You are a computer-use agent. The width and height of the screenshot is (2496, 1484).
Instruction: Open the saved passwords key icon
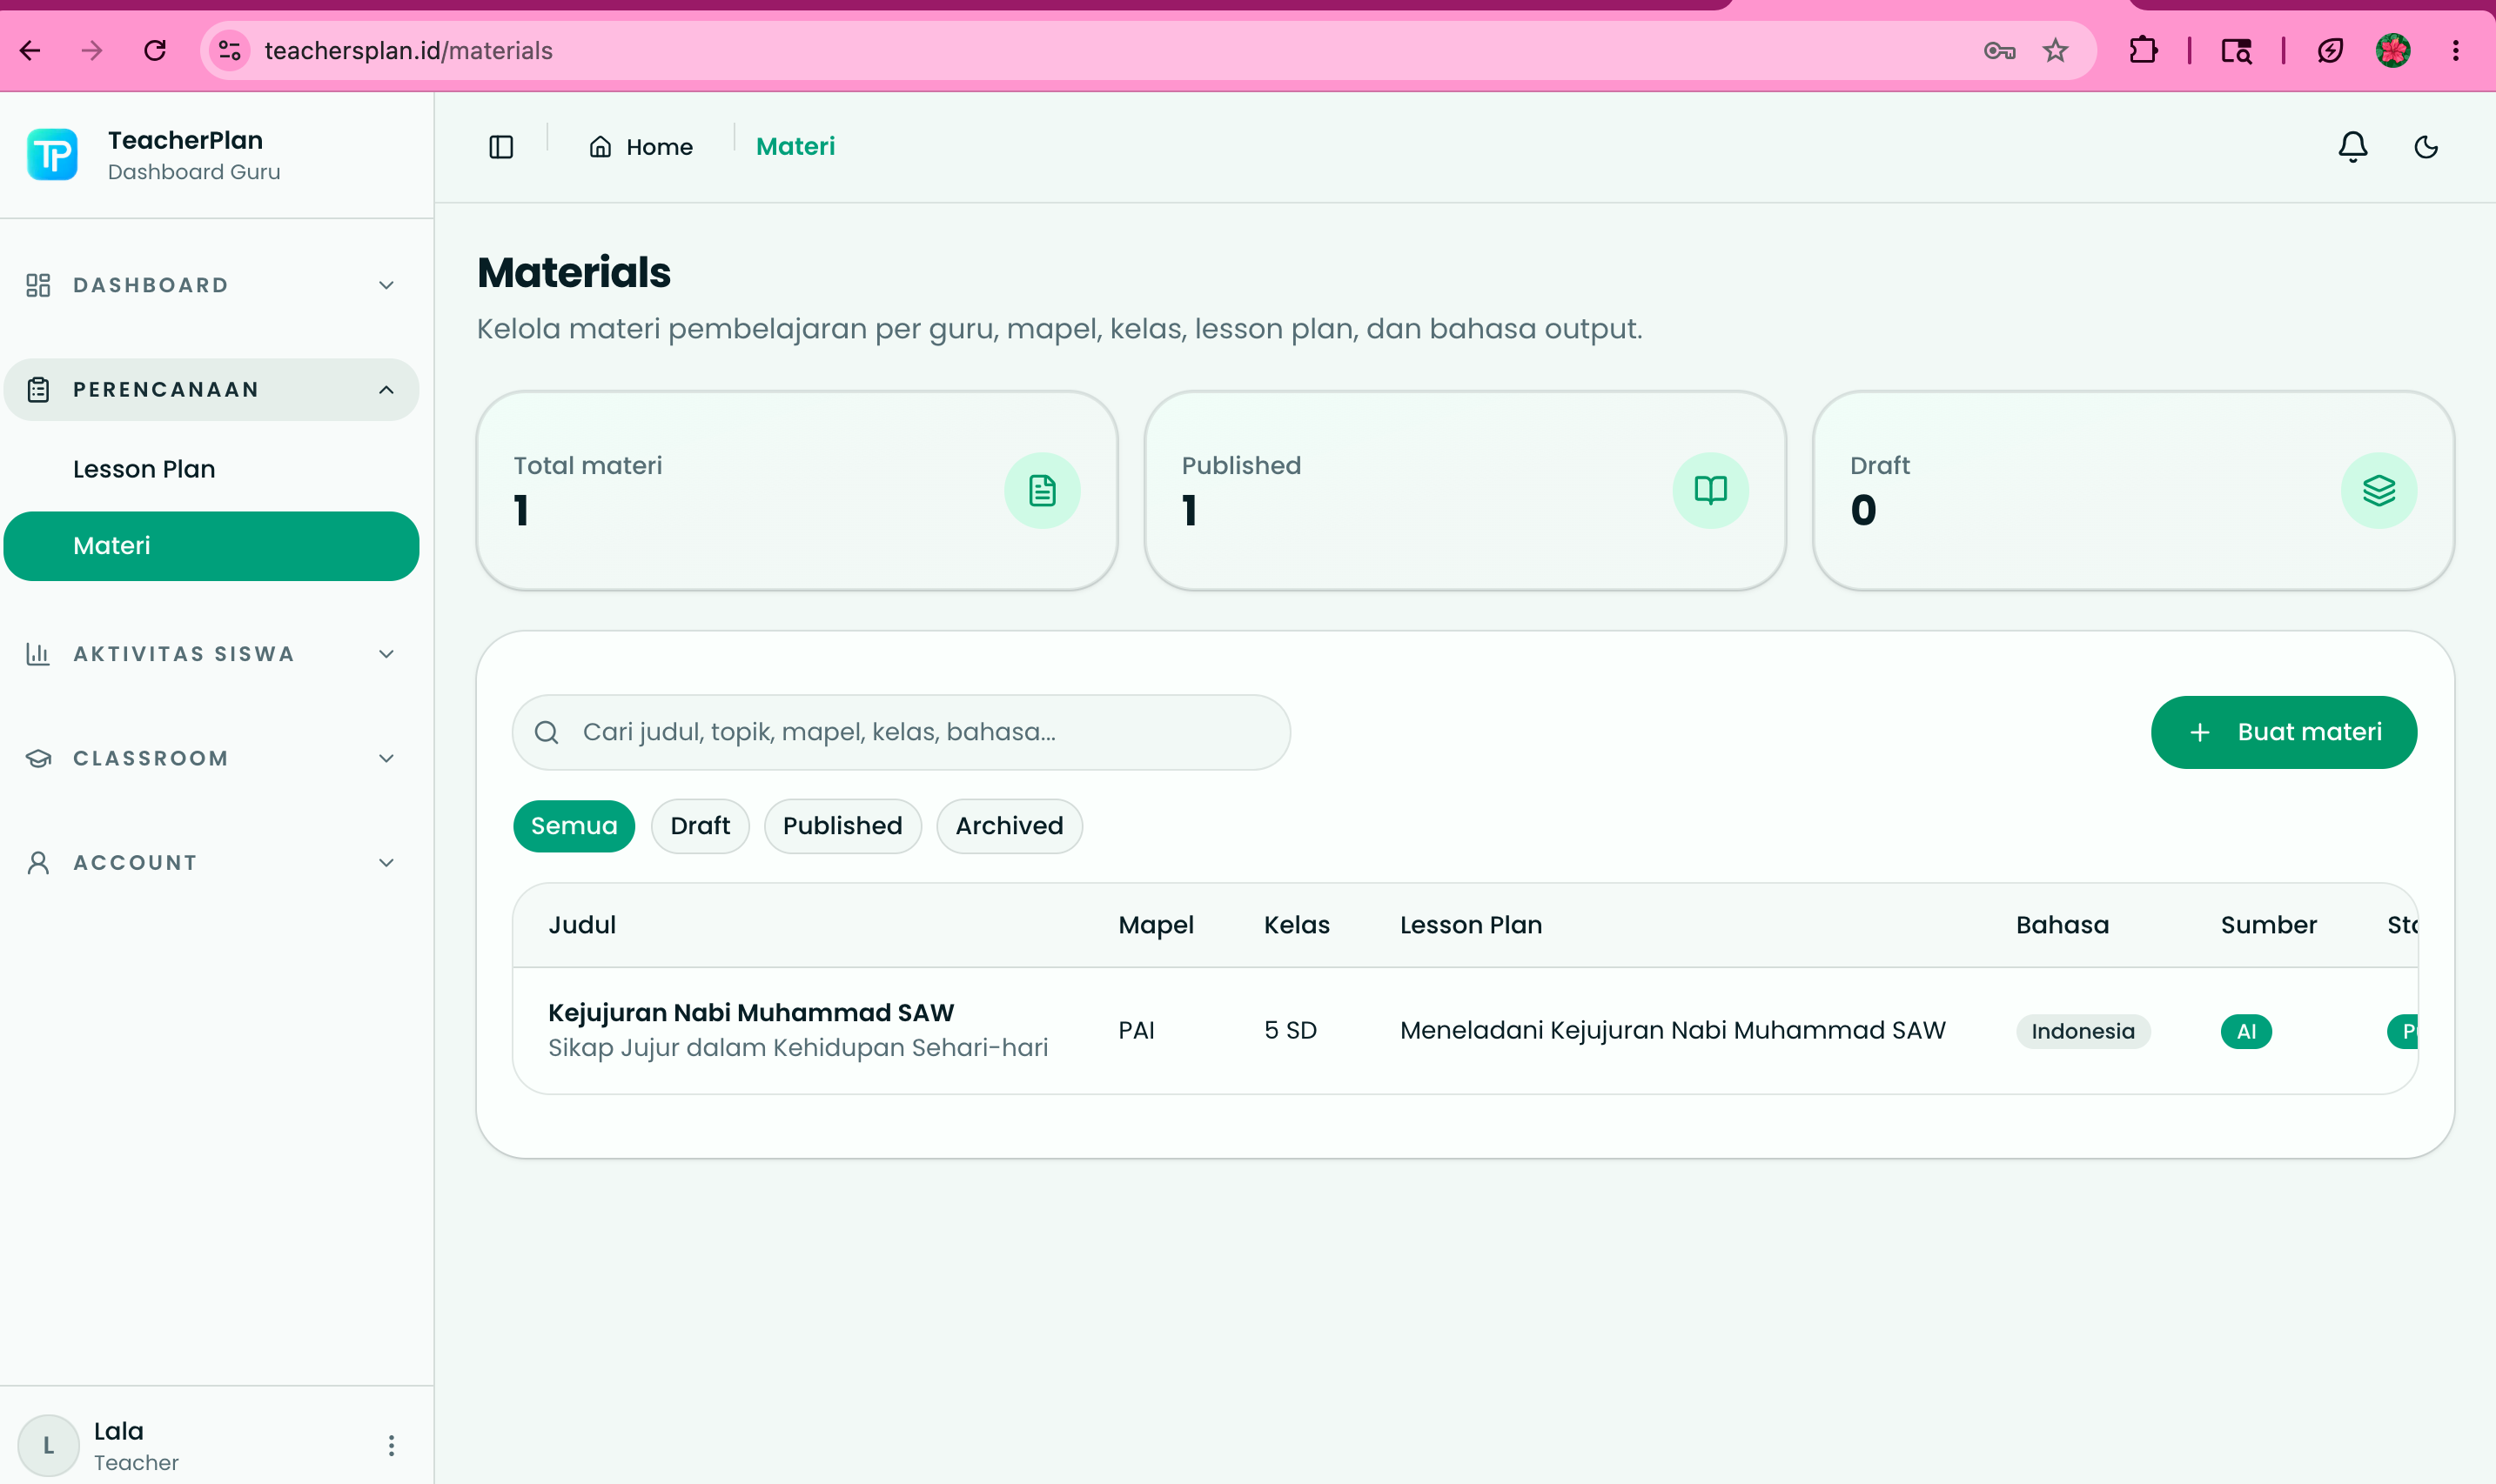pos(1999,50)
